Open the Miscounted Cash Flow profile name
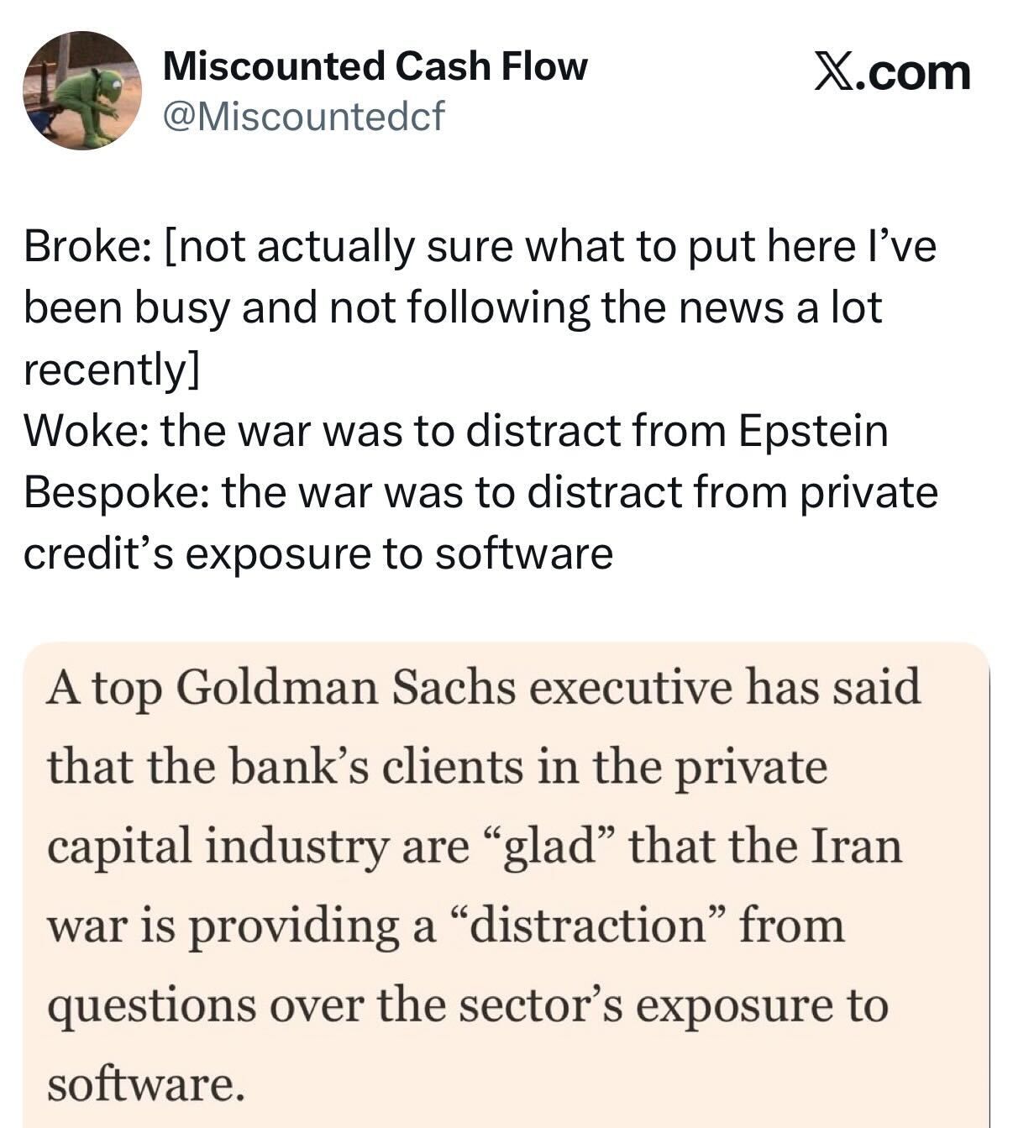Viewport: 1013px width, 1128px height. [x=375, y=66]
